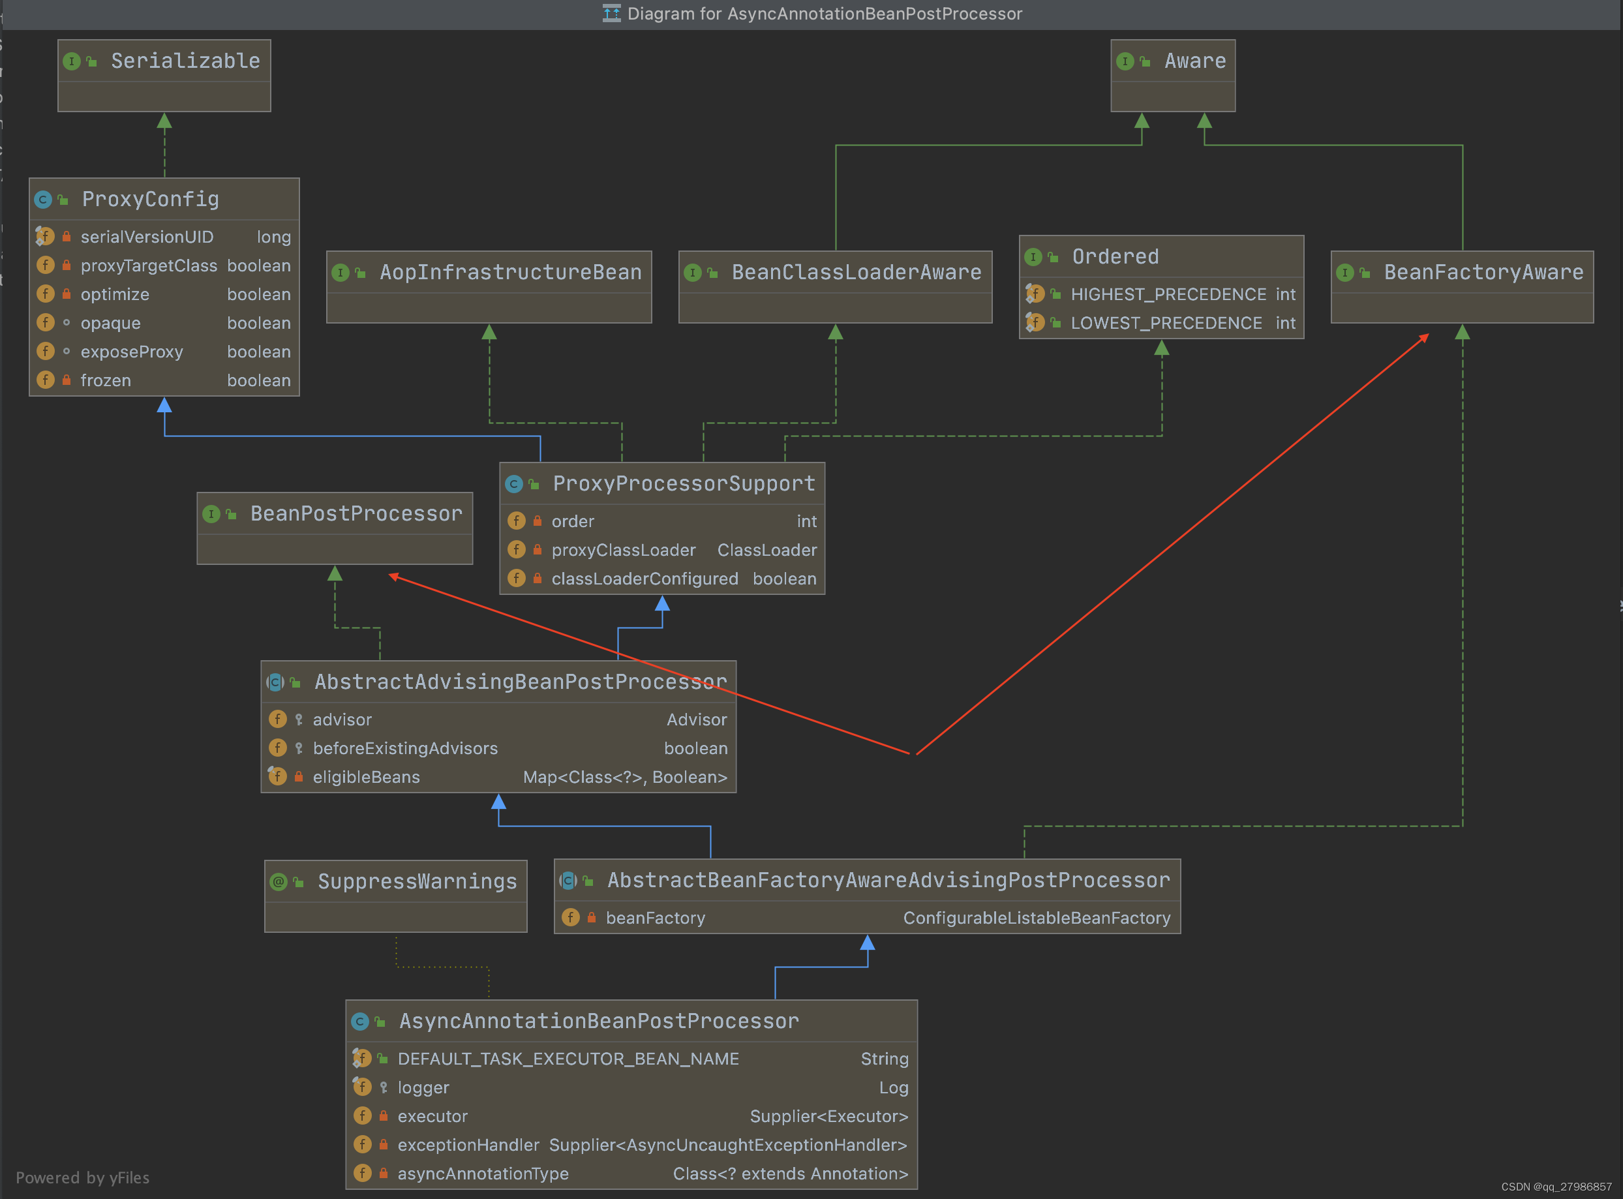Select the BeanFactoryAware node title
Screen dimensions: 1623x1199
1483,272
